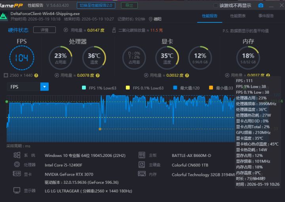Open help icon next to 2560 x 1440

(36, 76)
